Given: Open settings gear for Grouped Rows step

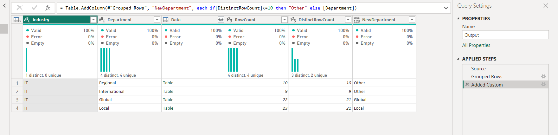Looking at the screenshot, I should pyautogui.click(x=543, y=76).
